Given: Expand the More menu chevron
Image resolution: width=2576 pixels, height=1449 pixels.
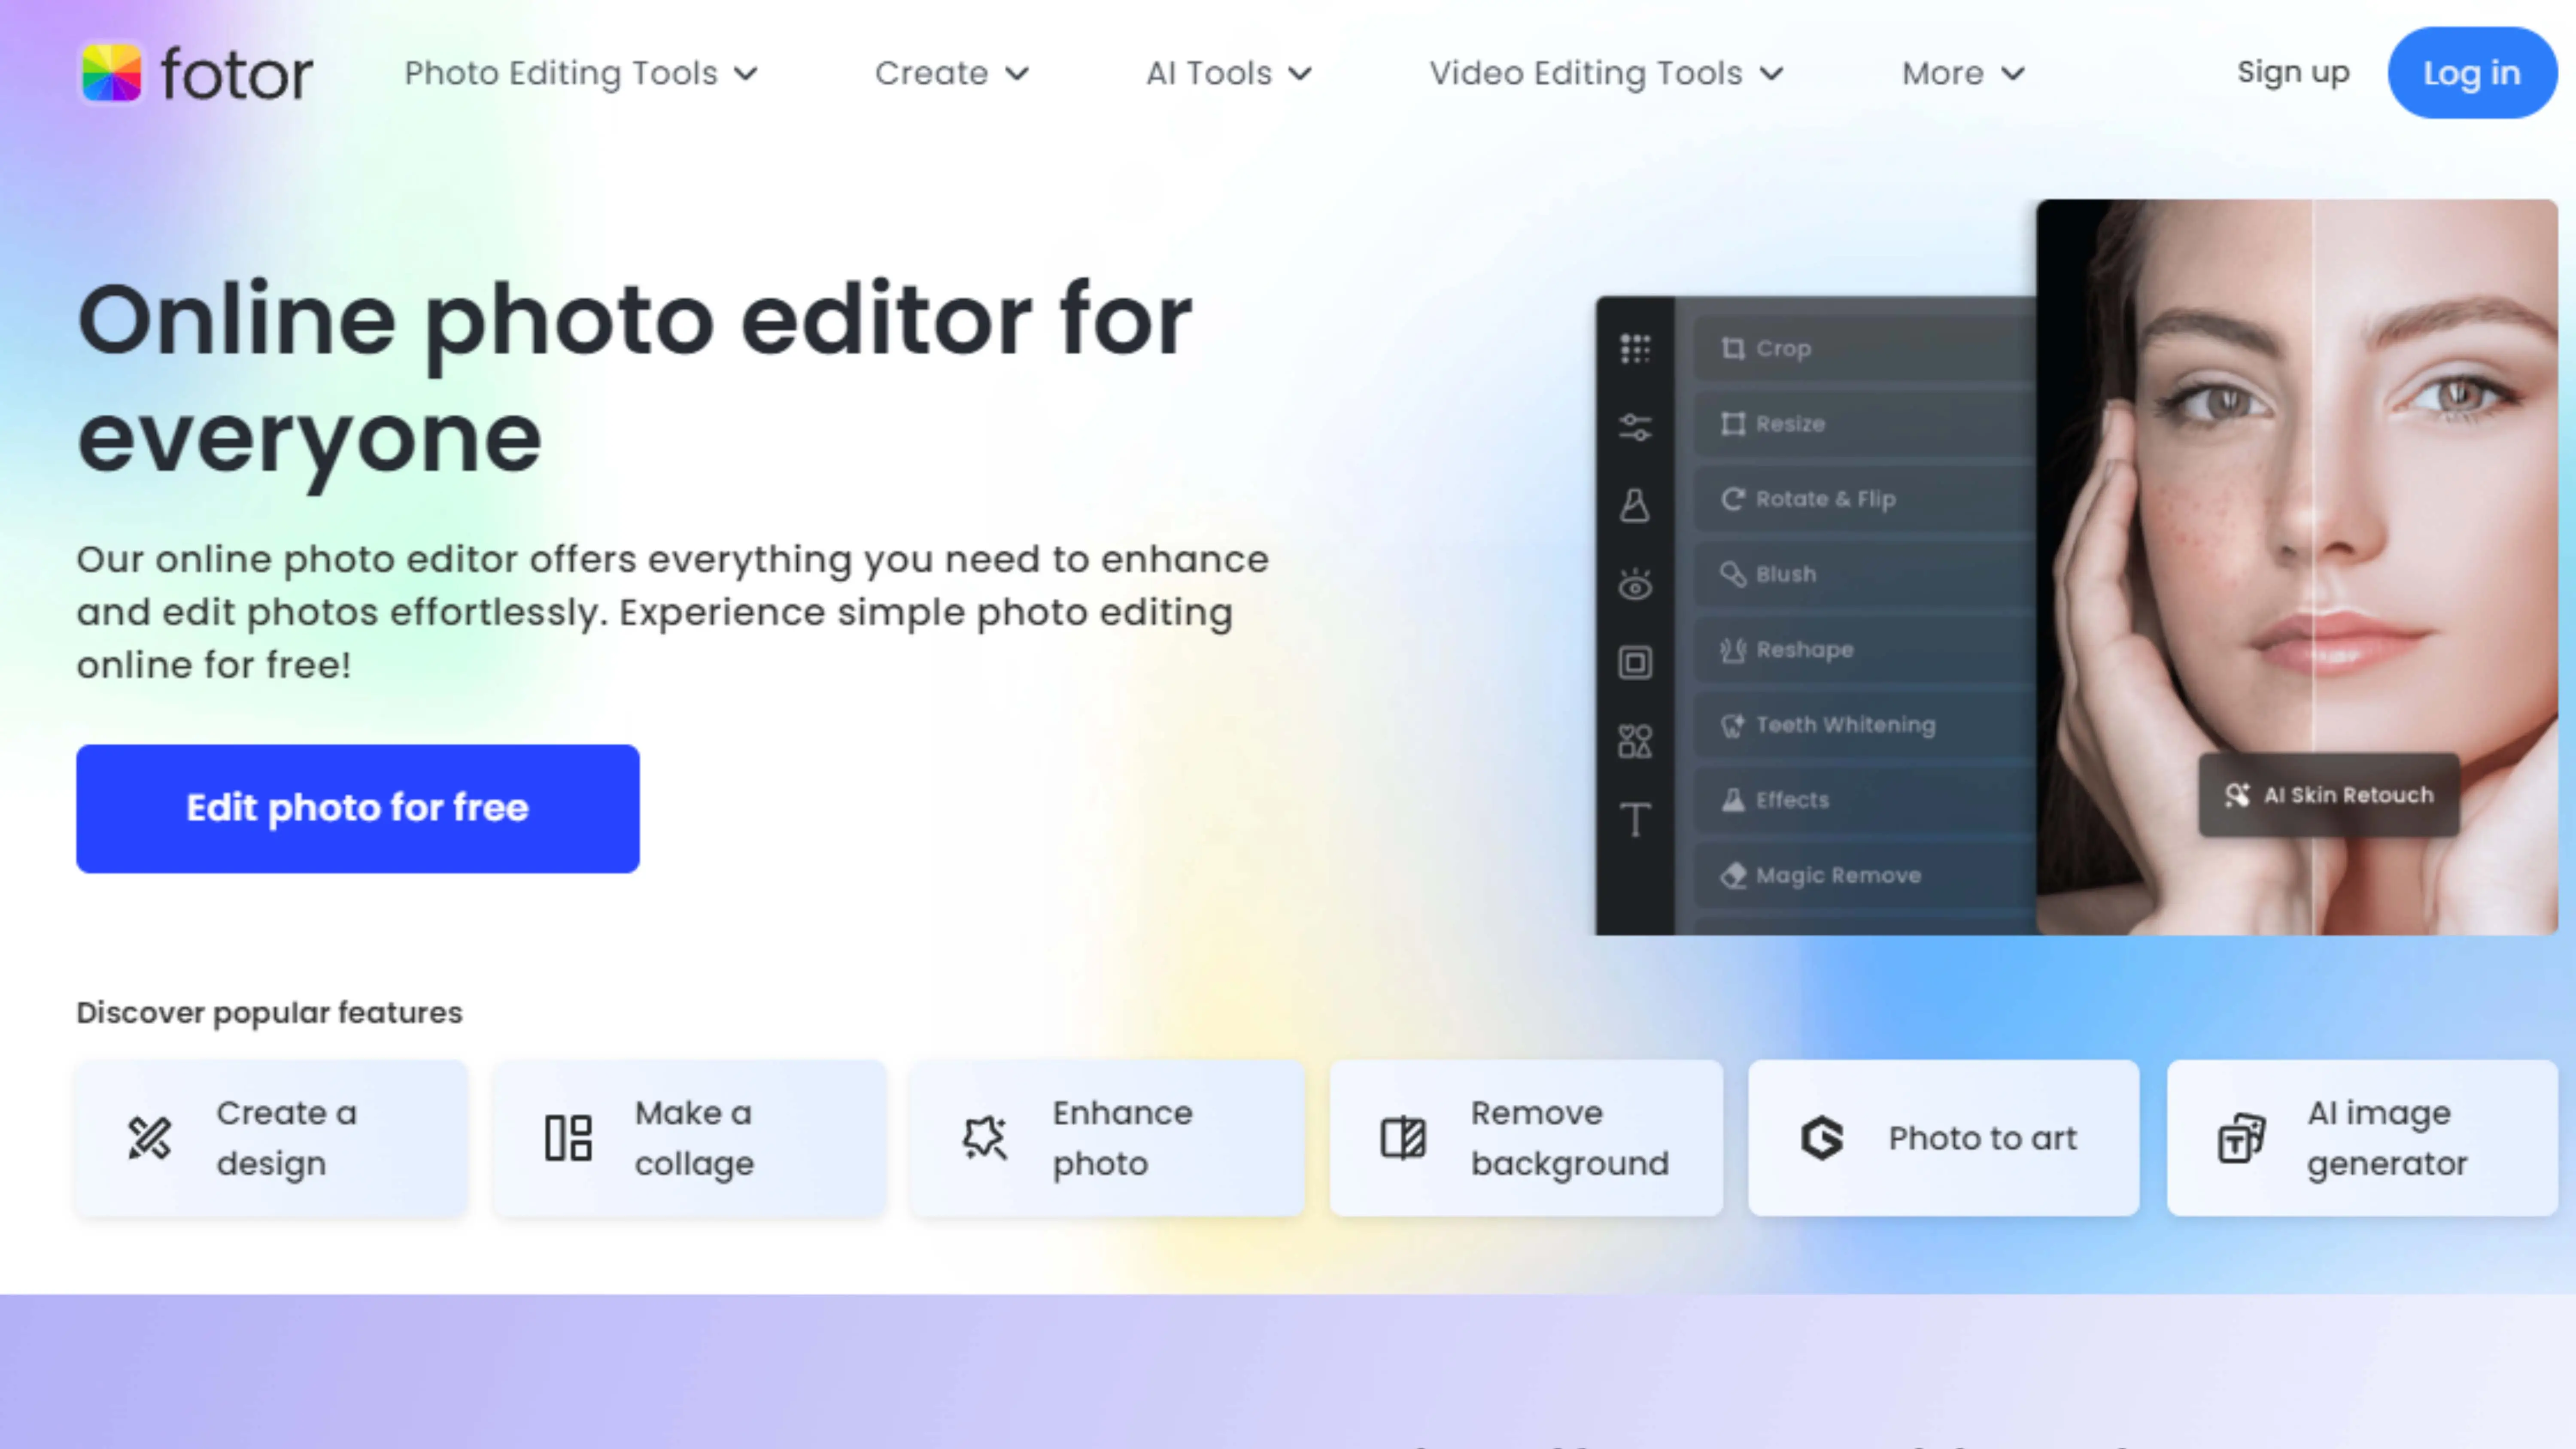Looking at the screenshot, I should point(2014,74).
